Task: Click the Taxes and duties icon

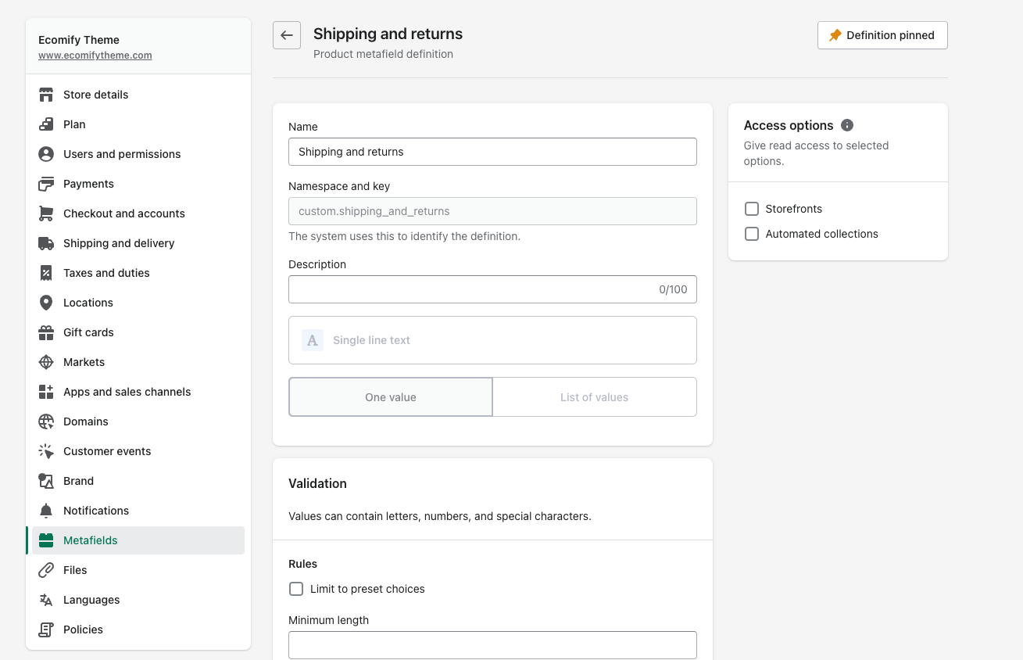Action: click(46, 273)
